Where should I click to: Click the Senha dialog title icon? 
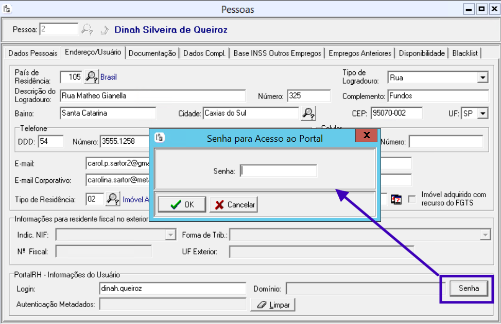point(160,137)
